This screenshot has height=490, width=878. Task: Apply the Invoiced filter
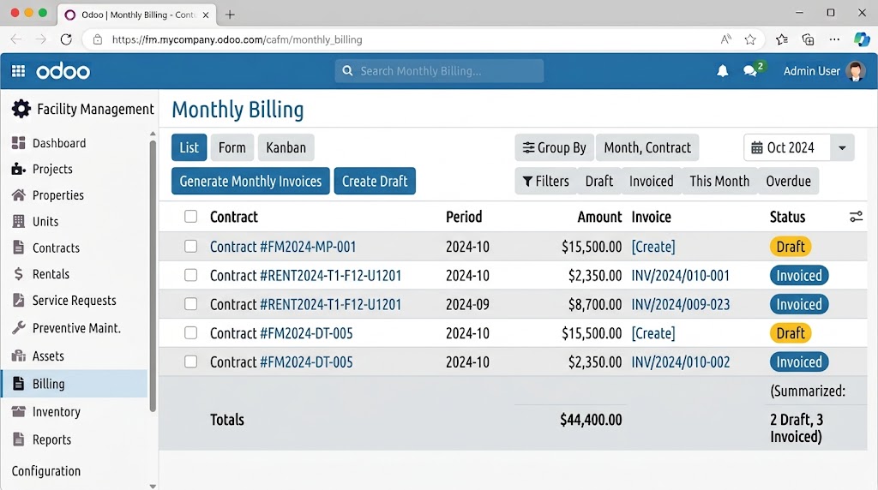coord(652,182)
